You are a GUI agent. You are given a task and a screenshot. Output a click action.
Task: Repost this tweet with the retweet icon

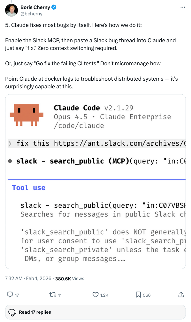(52, 295)
